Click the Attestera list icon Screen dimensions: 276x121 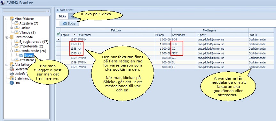(x=17, y=23)
